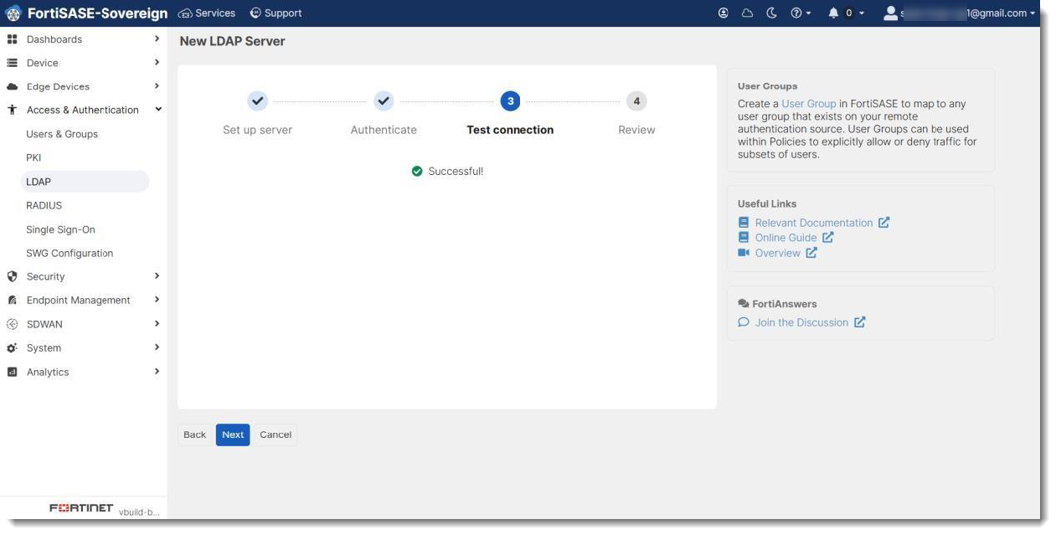Viewport: 1056px width, 535px height.
Task: Click the Dashboards grid icon in the sidebar
Action: click(x=12, y=39)
